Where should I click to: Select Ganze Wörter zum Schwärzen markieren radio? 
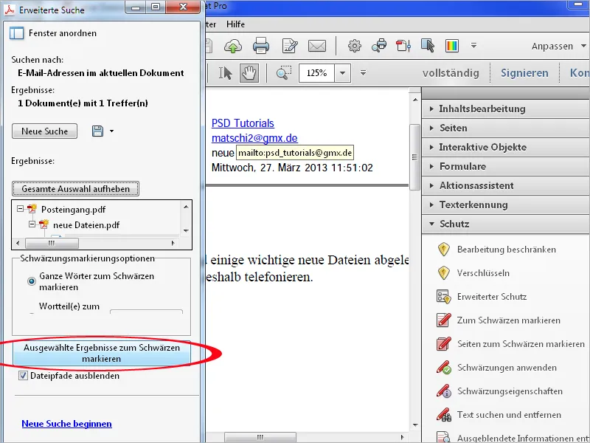tap(32, 281)
